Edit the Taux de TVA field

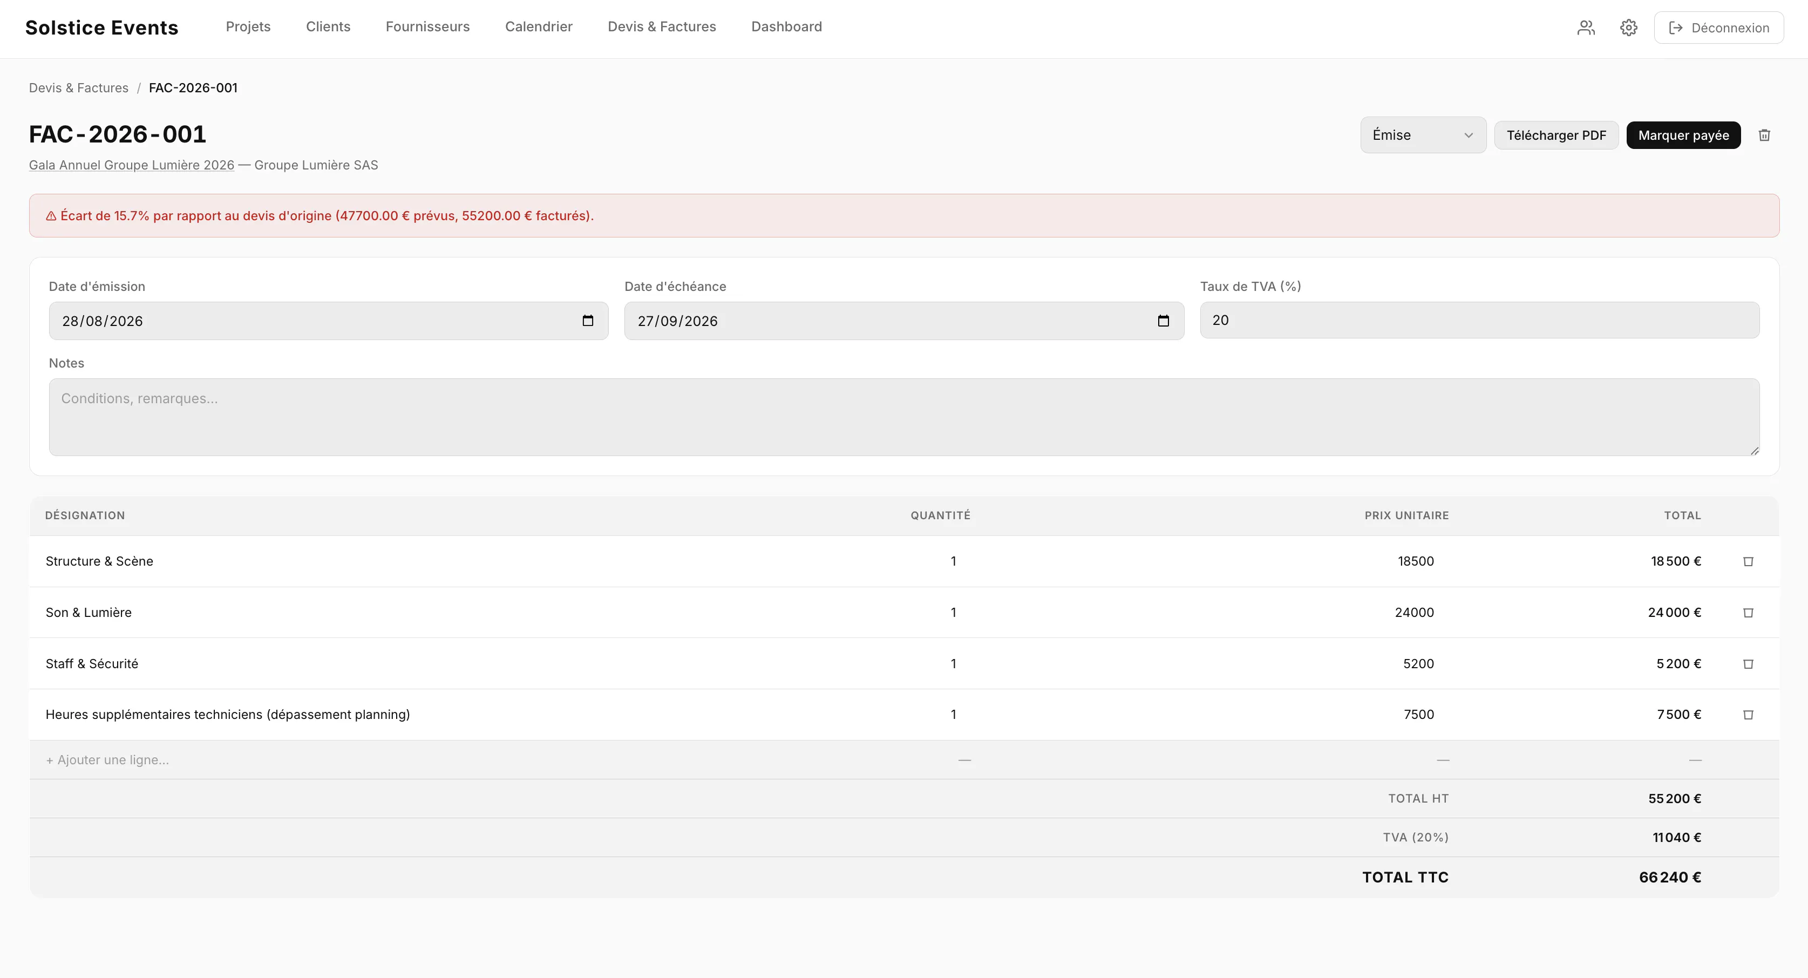pyautogui.click(x=1479, y=320)
